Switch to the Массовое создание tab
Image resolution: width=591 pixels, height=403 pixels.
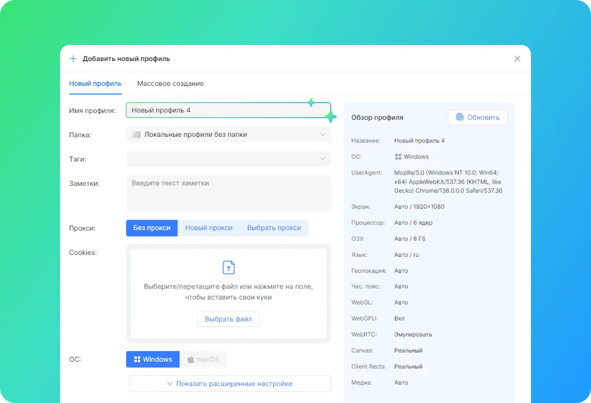[x=170, y=84]
